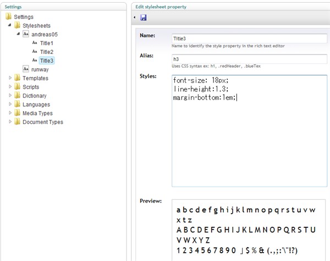Select the Scripts label

pos(31,87)
